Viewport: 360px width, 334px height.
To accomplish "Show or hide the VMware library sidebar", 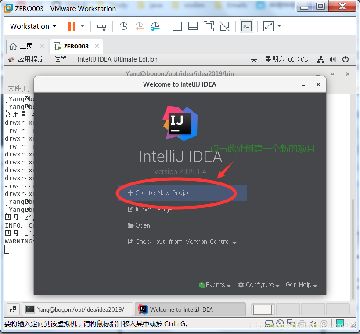I will coord(177,26).
